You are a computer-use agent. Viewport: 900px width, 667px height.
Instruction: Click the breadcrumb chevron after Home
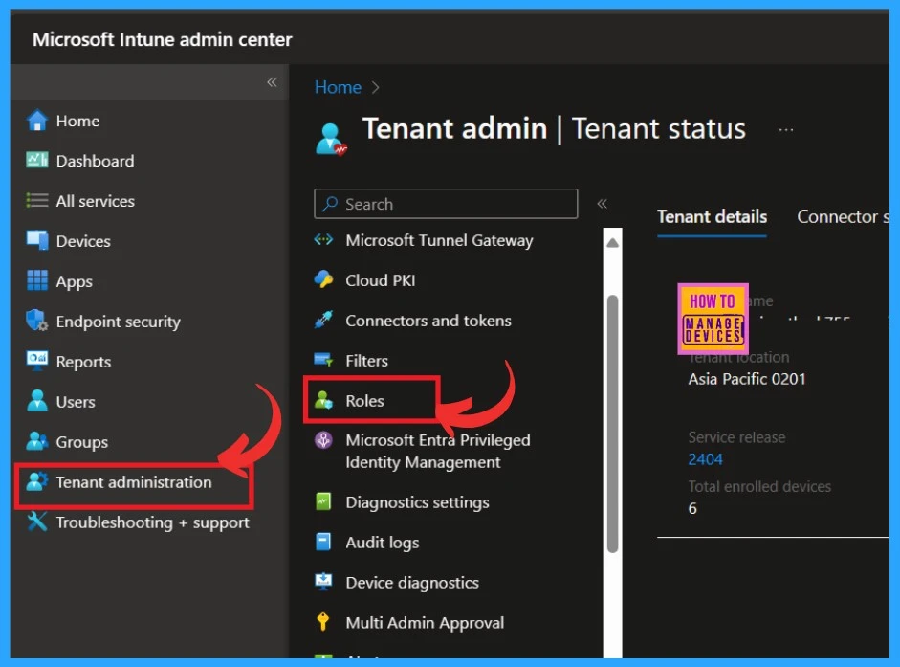pyautogui.click(x=375, y=87)
